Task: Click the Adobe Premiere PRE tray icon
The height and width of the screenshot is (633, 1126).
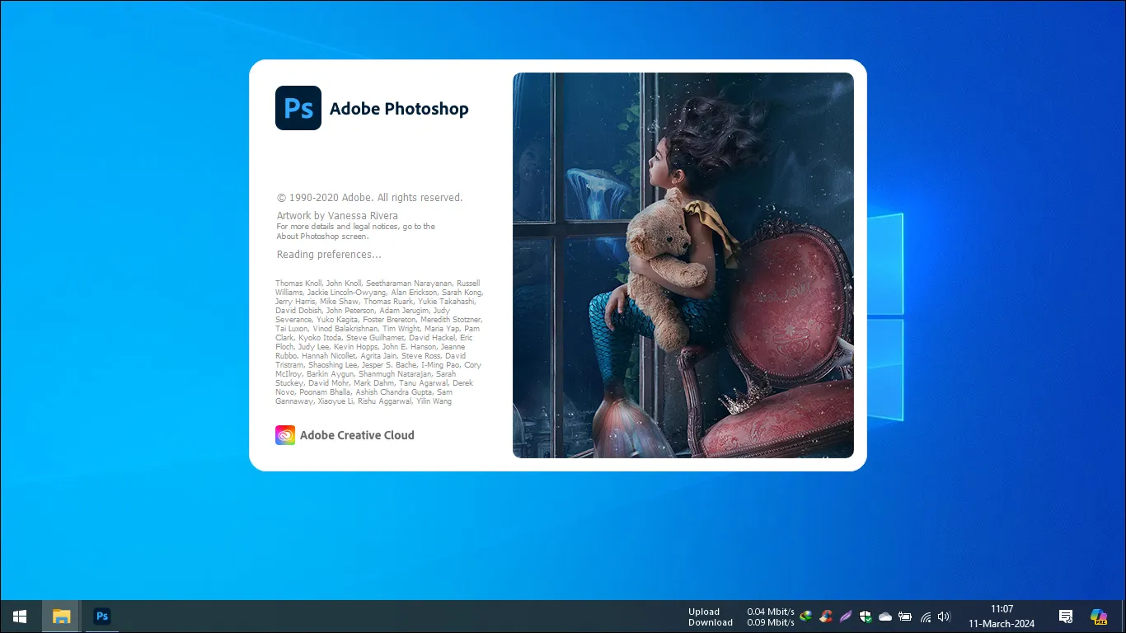Action: (1100, 616)
